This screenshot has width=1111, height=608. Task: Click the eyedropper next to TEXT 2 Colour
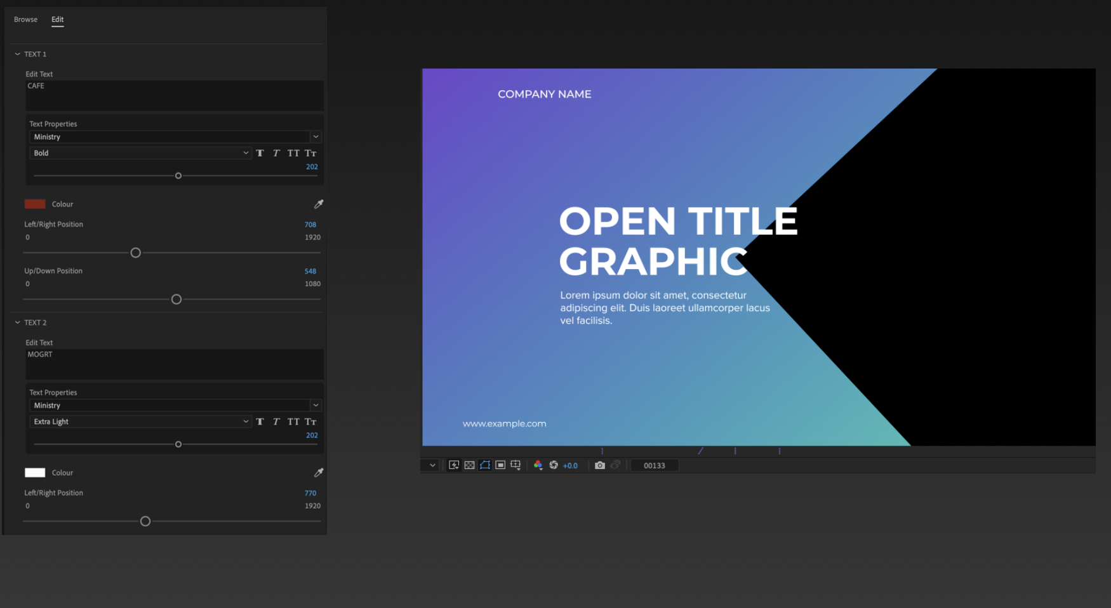(318, 472)
